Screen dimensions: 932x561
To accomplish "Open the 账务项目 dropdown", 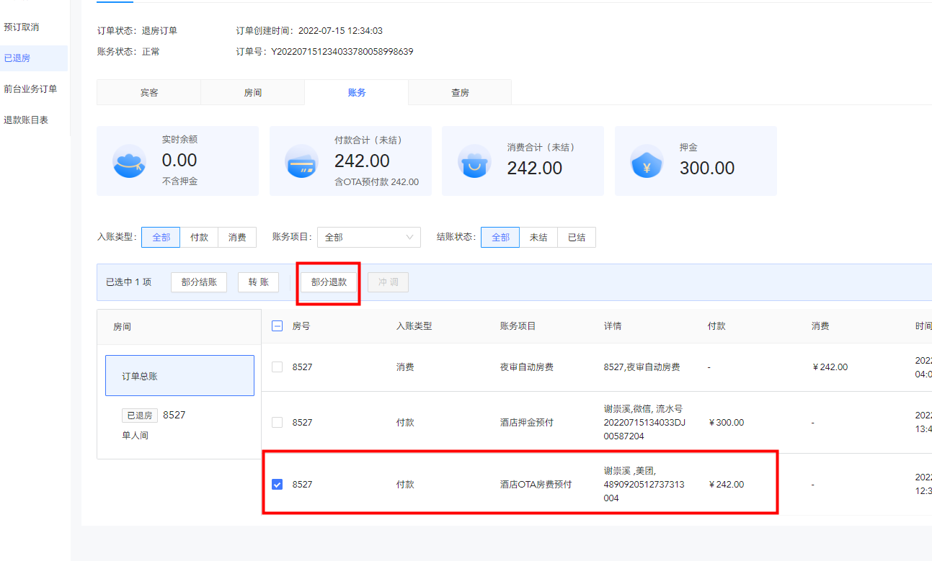I will coord(369,237).
